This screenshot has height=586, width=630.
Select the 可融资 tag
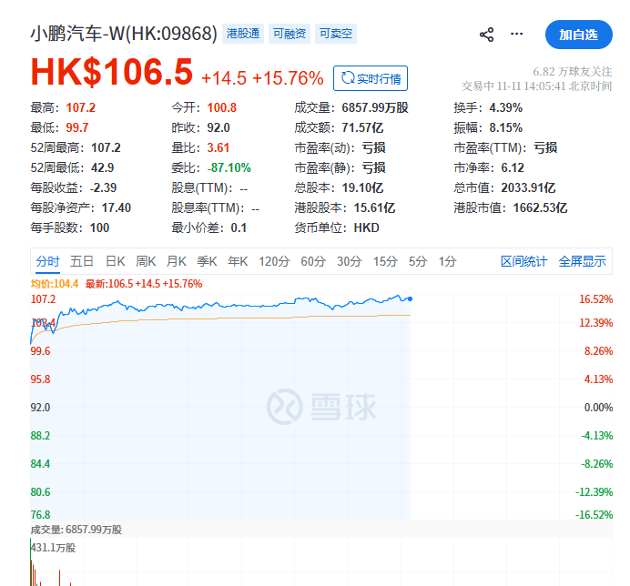(x=290, y=34)
